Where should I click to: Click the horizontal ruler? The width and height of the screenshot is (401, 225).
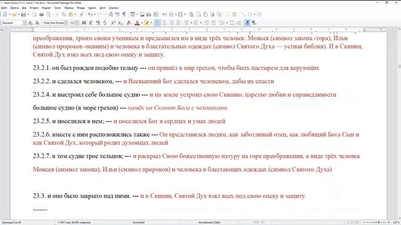(x=198, y=29)
